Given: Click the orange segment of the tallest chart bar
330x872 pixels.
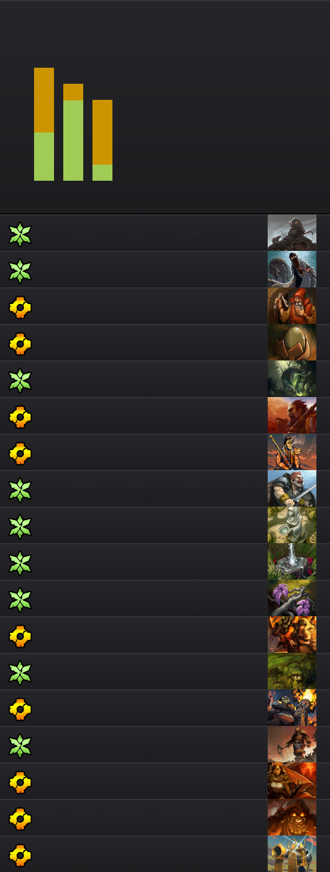Looking at the screenshot, I should click(x=44, y=100).
